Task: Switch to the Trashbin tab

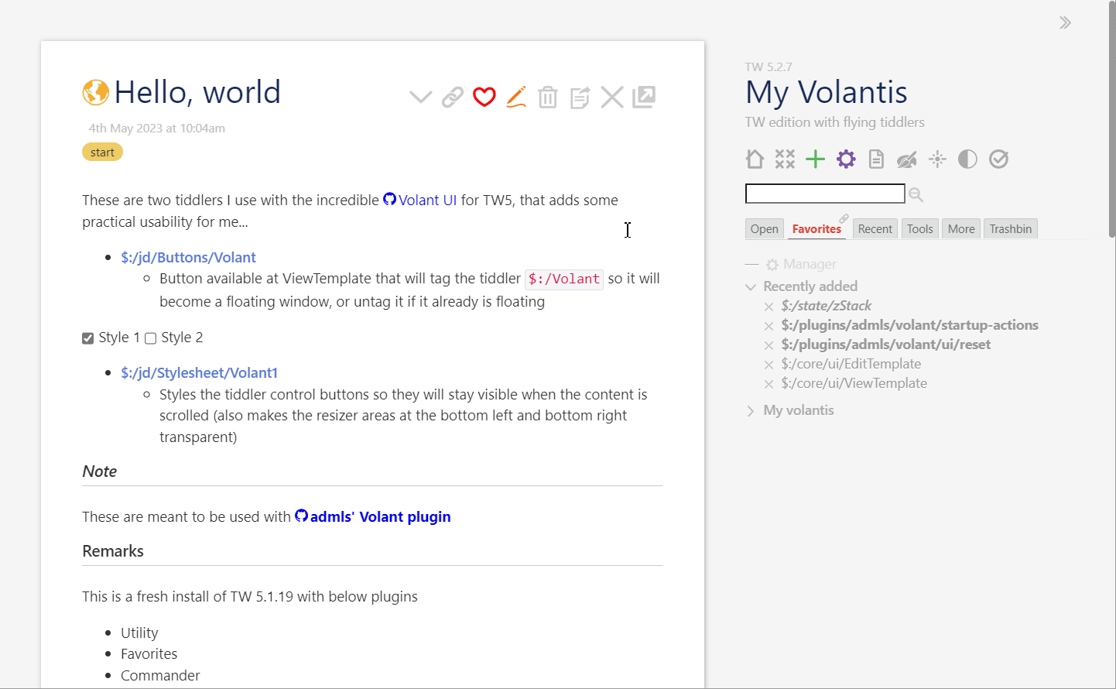Action: click(1011, 229)
